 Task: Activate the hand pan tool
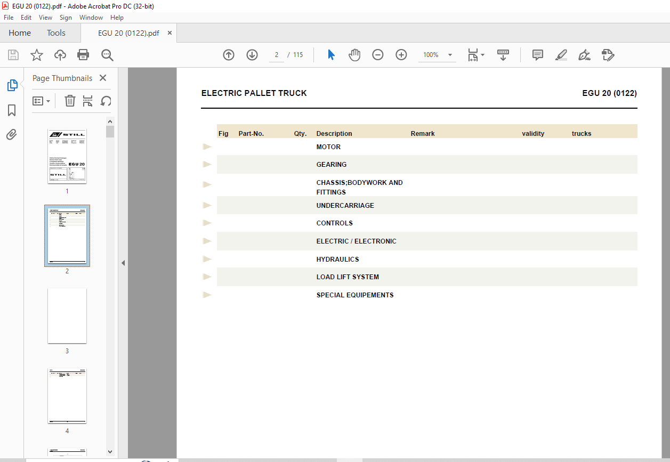354,55
